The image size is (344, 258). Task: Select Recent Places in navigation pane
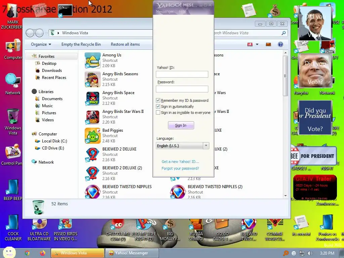tap(54, 78)
